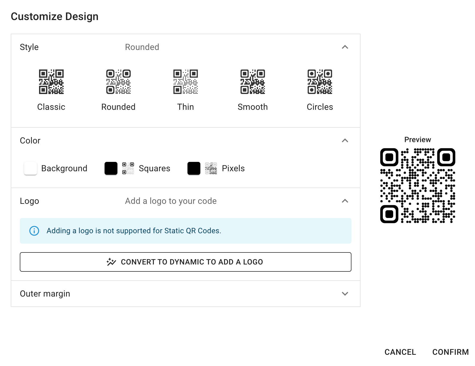Click Convert to Dynamic to Add a Logo
The image size is (475, 366).
[x=186, y=262]
